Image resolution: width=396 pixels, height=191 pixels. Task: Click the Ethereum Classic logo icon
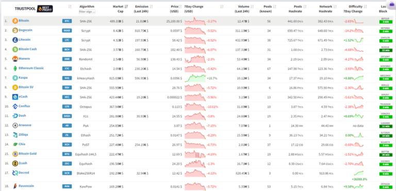(15, 68)
